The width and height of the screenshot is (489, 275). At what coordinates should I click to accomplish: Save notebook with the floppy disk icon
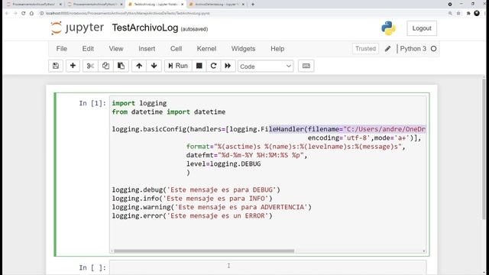tap(56, 66)
